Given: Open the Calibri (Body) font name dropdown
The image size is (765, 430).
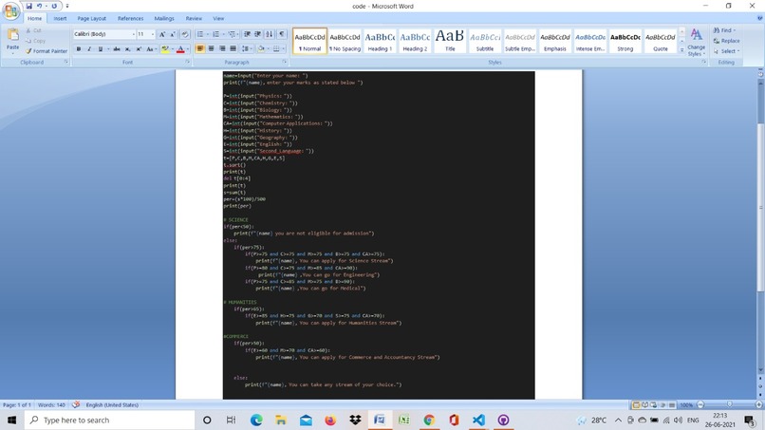Looking at the screenshot, I should (x=133, y=35).
